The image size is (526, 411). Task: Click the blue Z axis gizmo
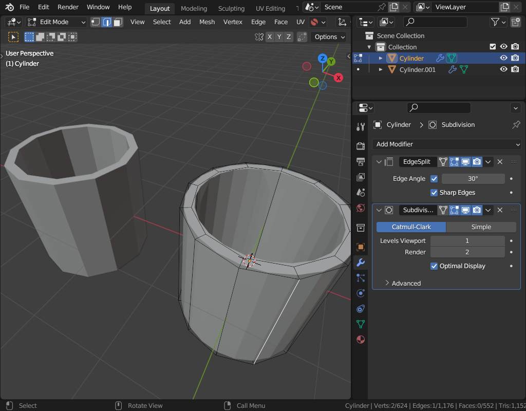pyautogui.click(x=323, y=59)
